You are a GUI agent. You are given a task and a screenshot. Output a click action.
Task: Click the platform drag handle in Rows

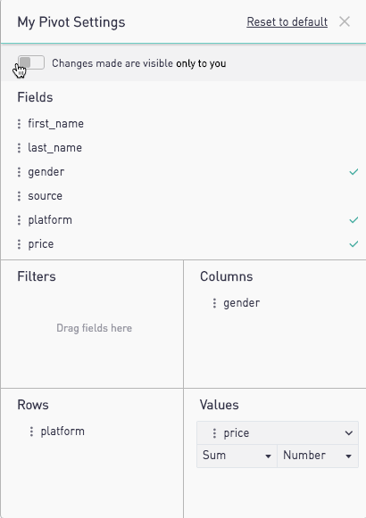click(31, 432)
